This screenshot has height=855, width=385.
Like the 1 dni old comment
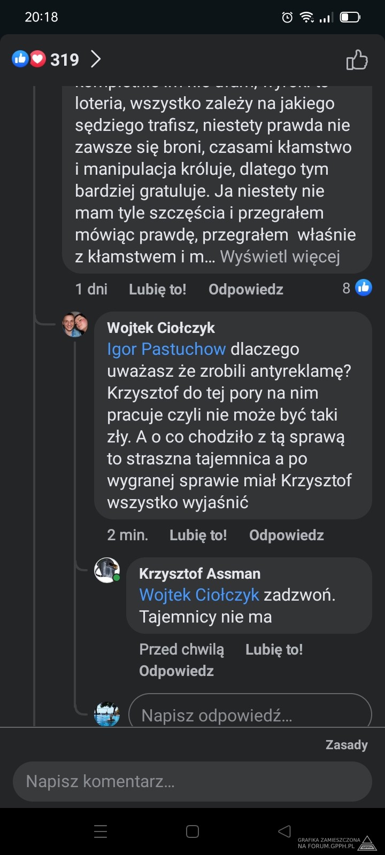click(157, 289)
